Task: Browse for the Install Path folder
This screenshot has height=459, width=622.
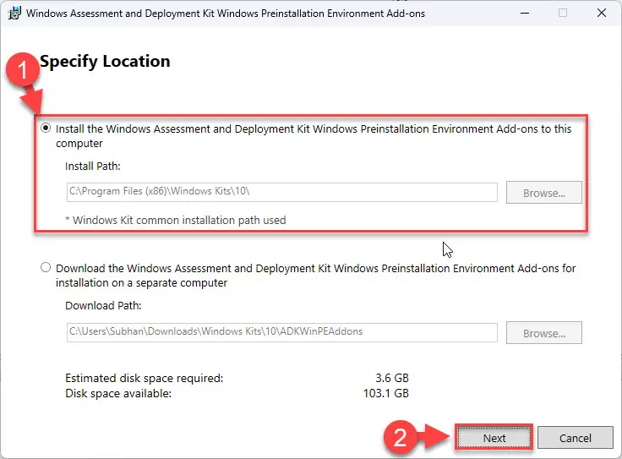Action: (544, 193)
